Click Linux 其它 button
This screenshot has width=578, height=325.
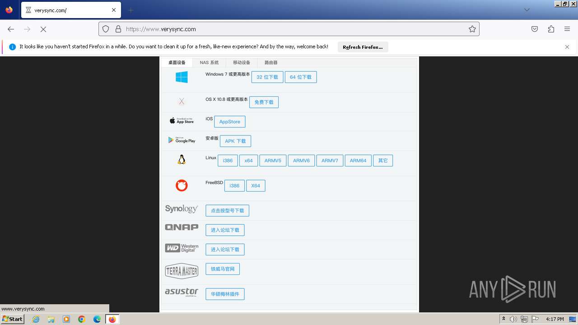383,161
